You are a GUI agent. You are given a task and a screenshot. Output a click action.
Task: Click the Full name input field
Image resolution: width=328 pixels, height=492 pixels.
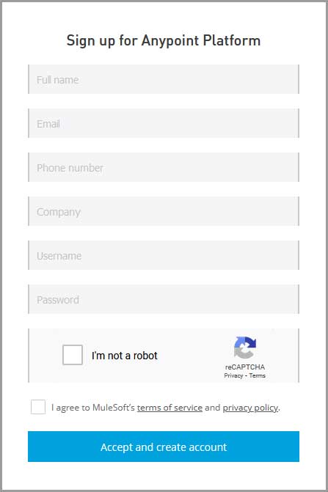164,79
